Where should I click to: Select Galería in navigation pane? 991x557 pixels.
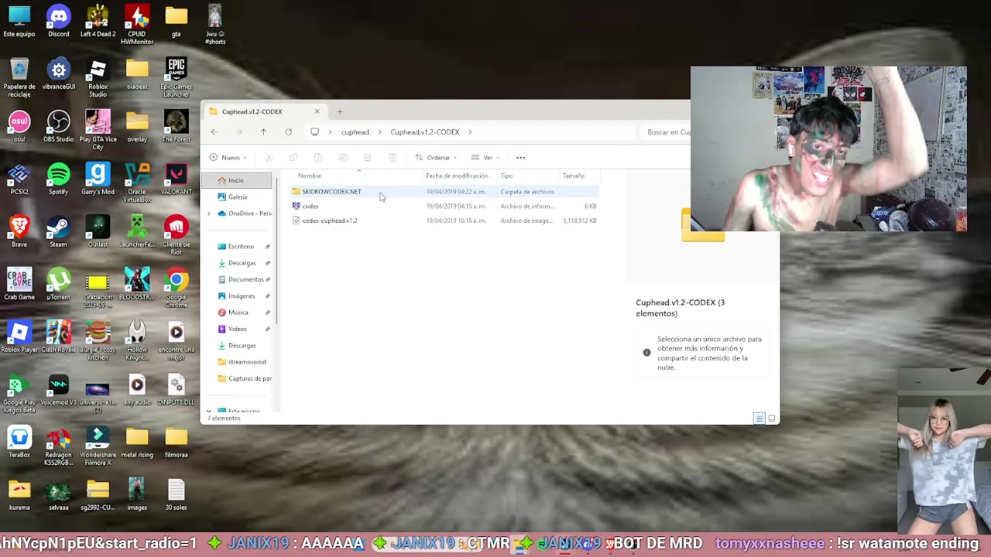point(237,196)
